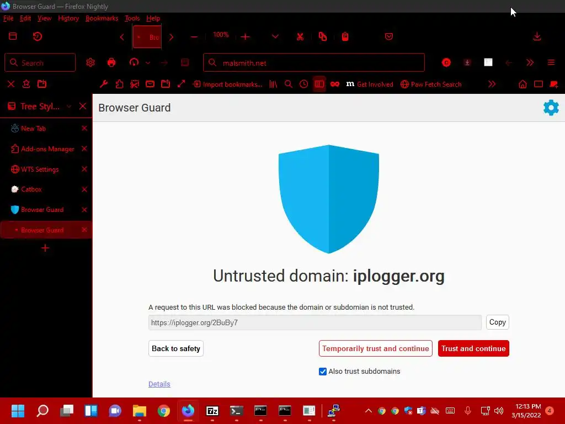Expand the bookmarks toolbar overflow chevrons
This screenshot has height=424, width=565.
click(x=492, y=84)
